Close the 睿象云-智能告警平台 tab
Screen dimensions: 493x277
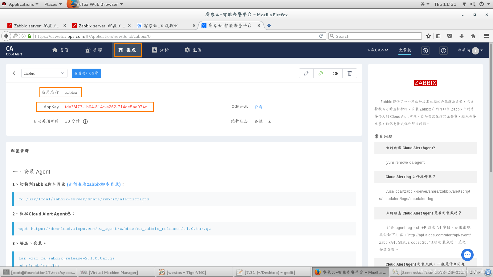[x=259, y=26]
